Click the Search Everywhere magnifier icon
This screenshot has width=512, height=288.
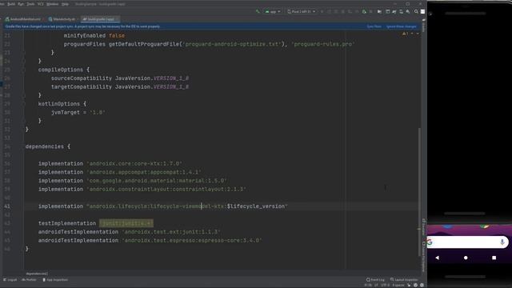pyautogui.click(x=416, y=11)
